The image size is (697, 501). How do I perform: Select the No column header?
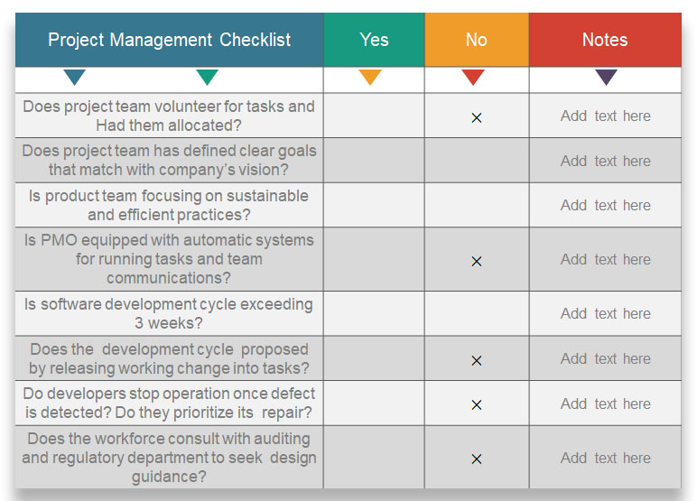[477, 40]
